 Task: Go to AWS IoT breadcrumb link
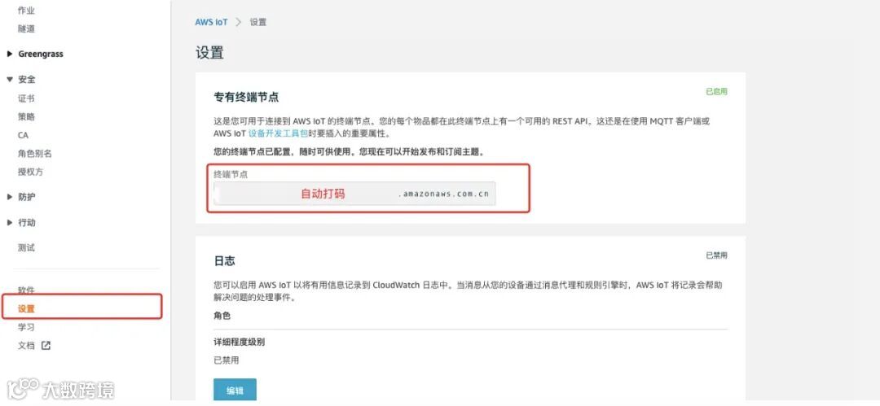[212, 23]
